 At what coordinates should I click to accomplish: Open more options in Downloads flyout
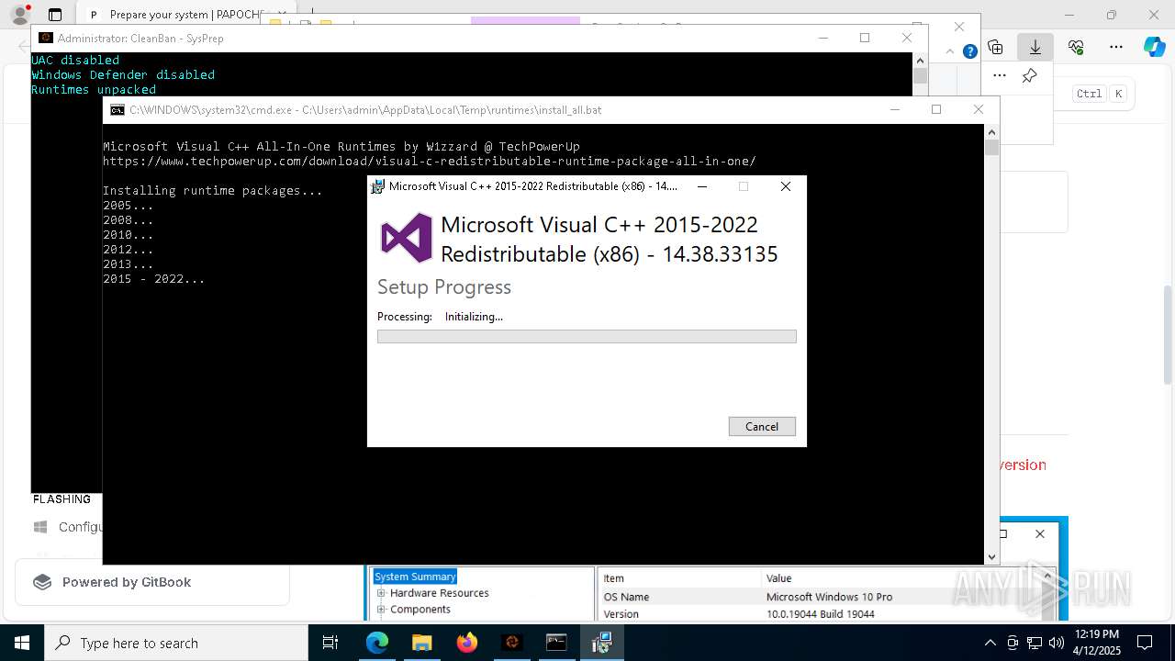[1000, 76]
